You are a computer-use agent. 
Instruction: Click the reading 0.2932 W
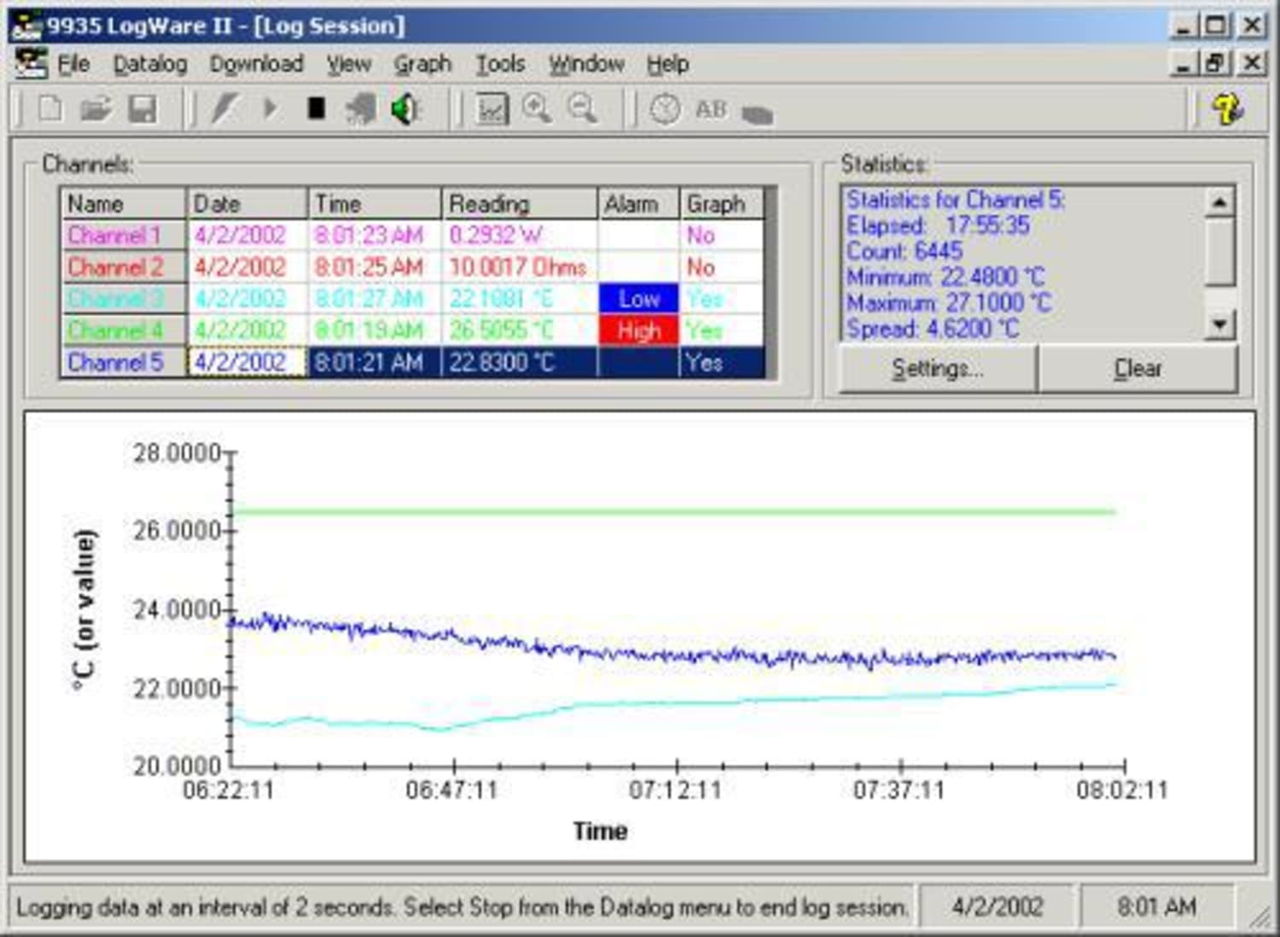pos(520,236)
